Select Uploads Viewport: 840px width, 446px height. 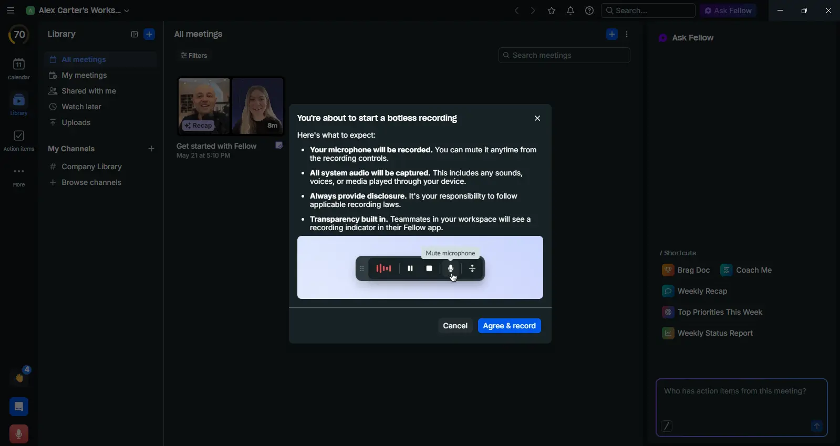(x=101, y=122)
